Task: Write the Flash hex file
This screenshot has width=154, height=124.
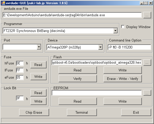Action: click(122, 70)
